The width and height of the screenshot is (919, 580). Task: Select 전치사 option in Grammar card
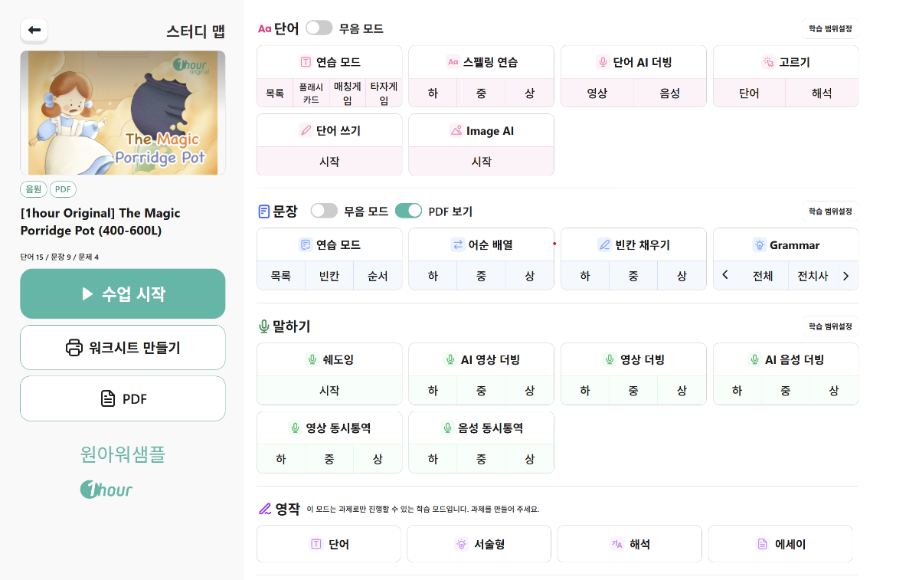[x=813, y=276]
